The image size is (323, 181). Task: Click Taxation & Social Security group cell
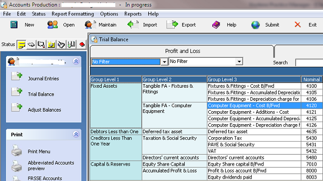(x=174, y=145)
